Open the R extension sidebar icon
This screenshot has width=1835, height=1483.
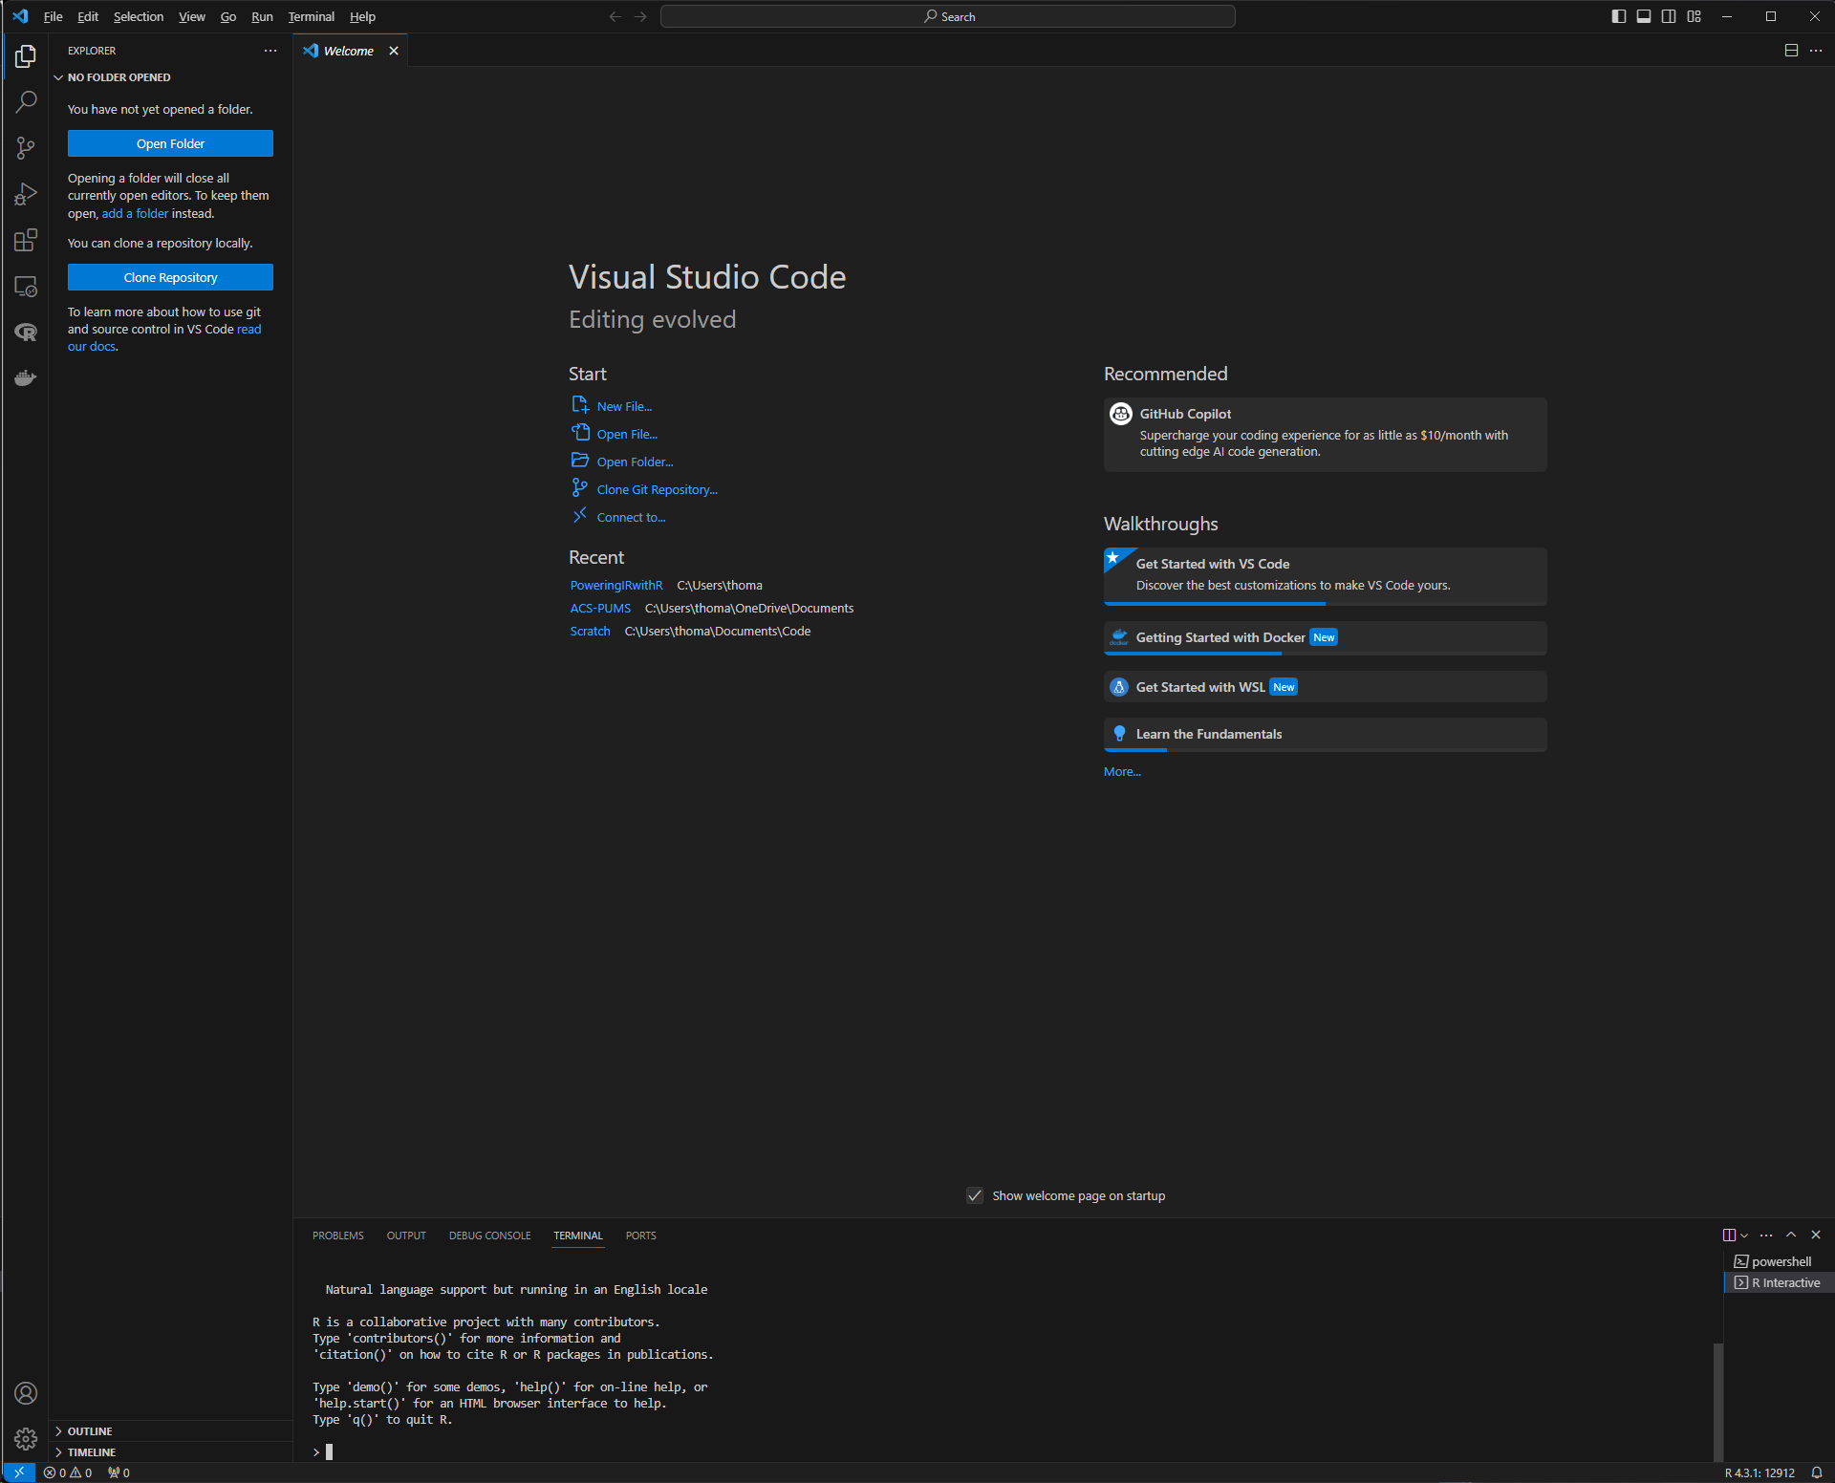tap(26, 332)
